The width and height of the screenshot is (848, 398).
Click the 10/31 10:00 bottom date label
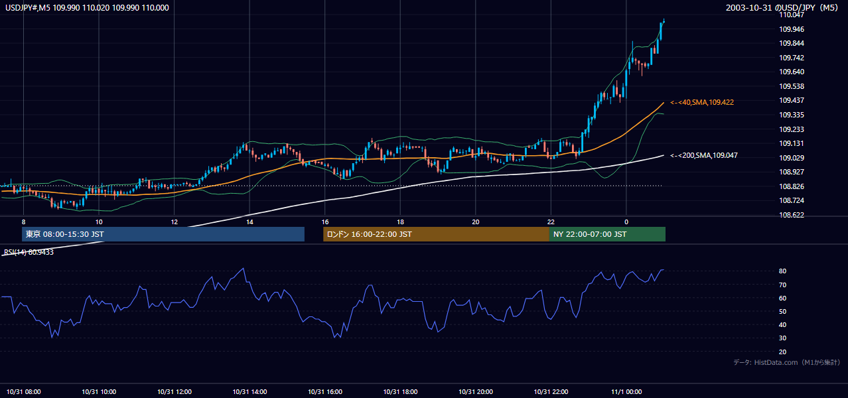pyautogui.click(x=99, y=392)
